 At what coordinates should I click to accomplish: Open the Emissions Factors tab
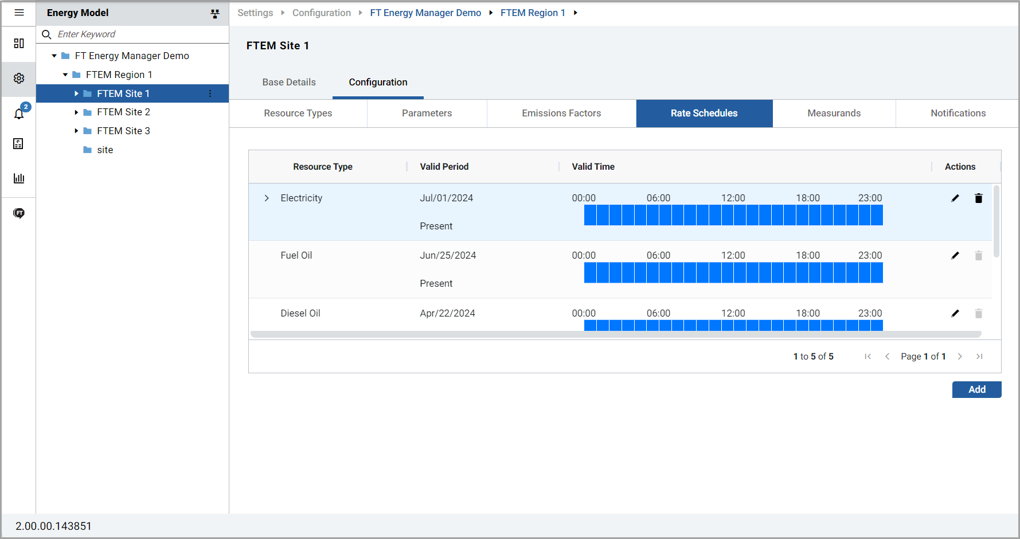tap(561, 114)
